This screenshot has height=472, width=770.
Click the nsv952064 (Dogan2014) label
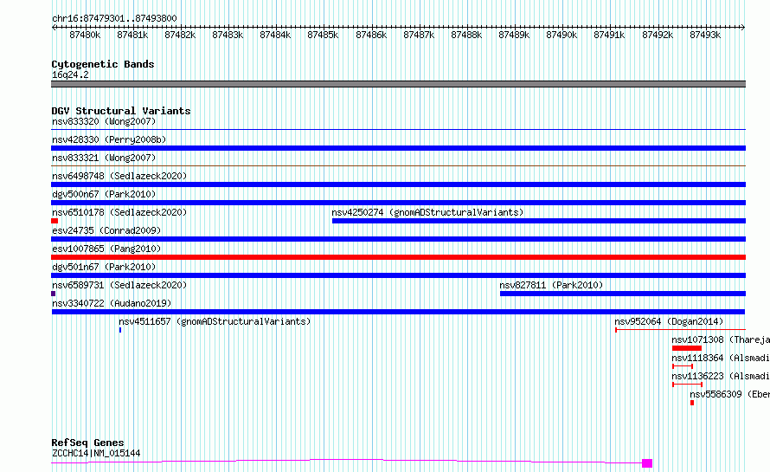point(669,321)
